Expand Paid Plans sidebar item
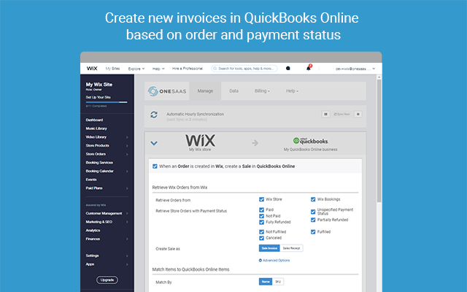The width and height of the screenshot is (467, 292). pos(127,188)
